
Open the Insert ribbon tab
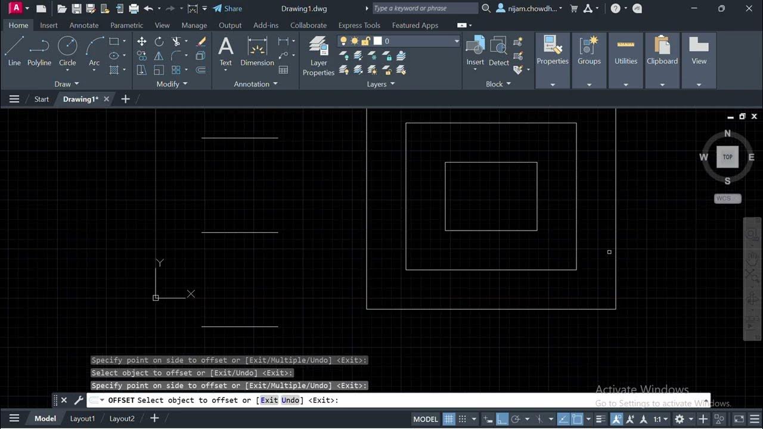(49, 25)
